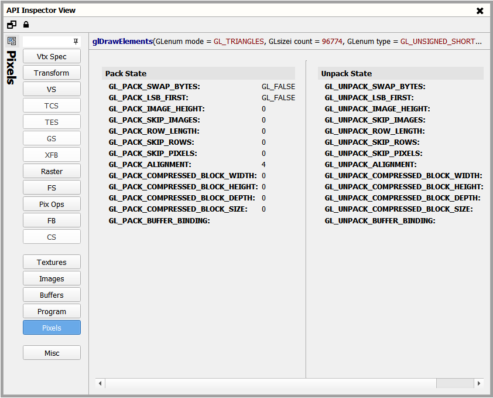The height and width of the screenshot is (398, 493).
Task: Open the Pix Ops page
Action: click(52, 204)
